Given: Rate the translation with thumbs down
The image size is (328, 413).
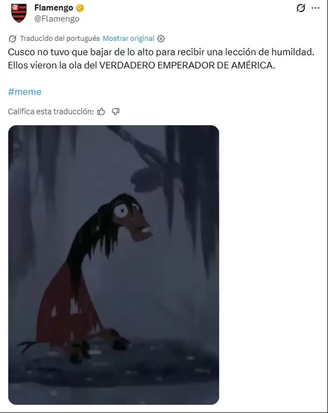Looking at the screenshot, I should coord(116,112).
